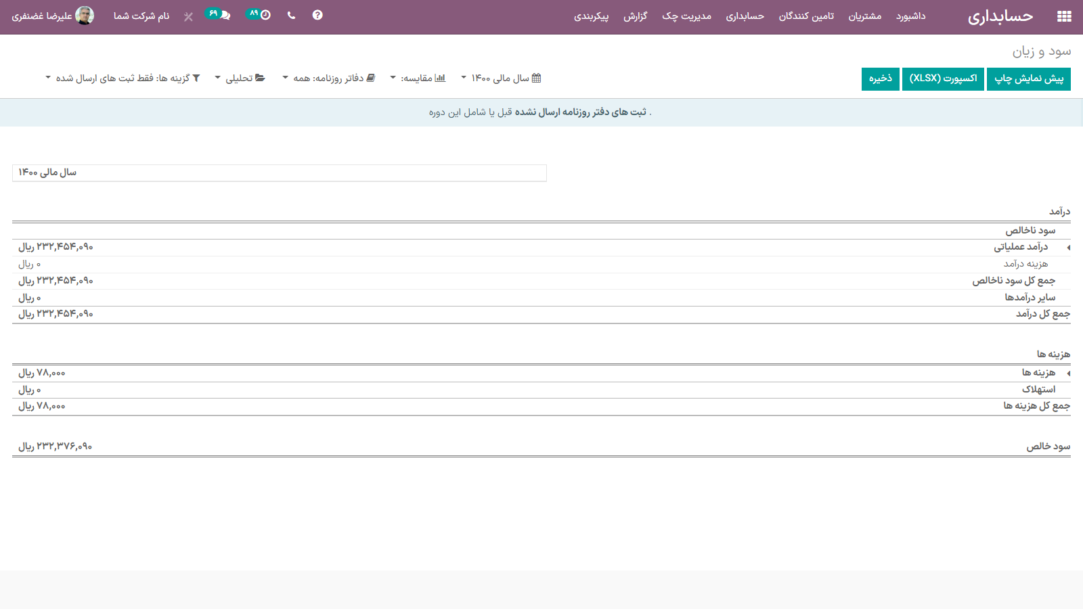Screen dimensions: 1083x609
Task: Open the تحلیلی analytic dropdown
Action: (x=240, y=78)
